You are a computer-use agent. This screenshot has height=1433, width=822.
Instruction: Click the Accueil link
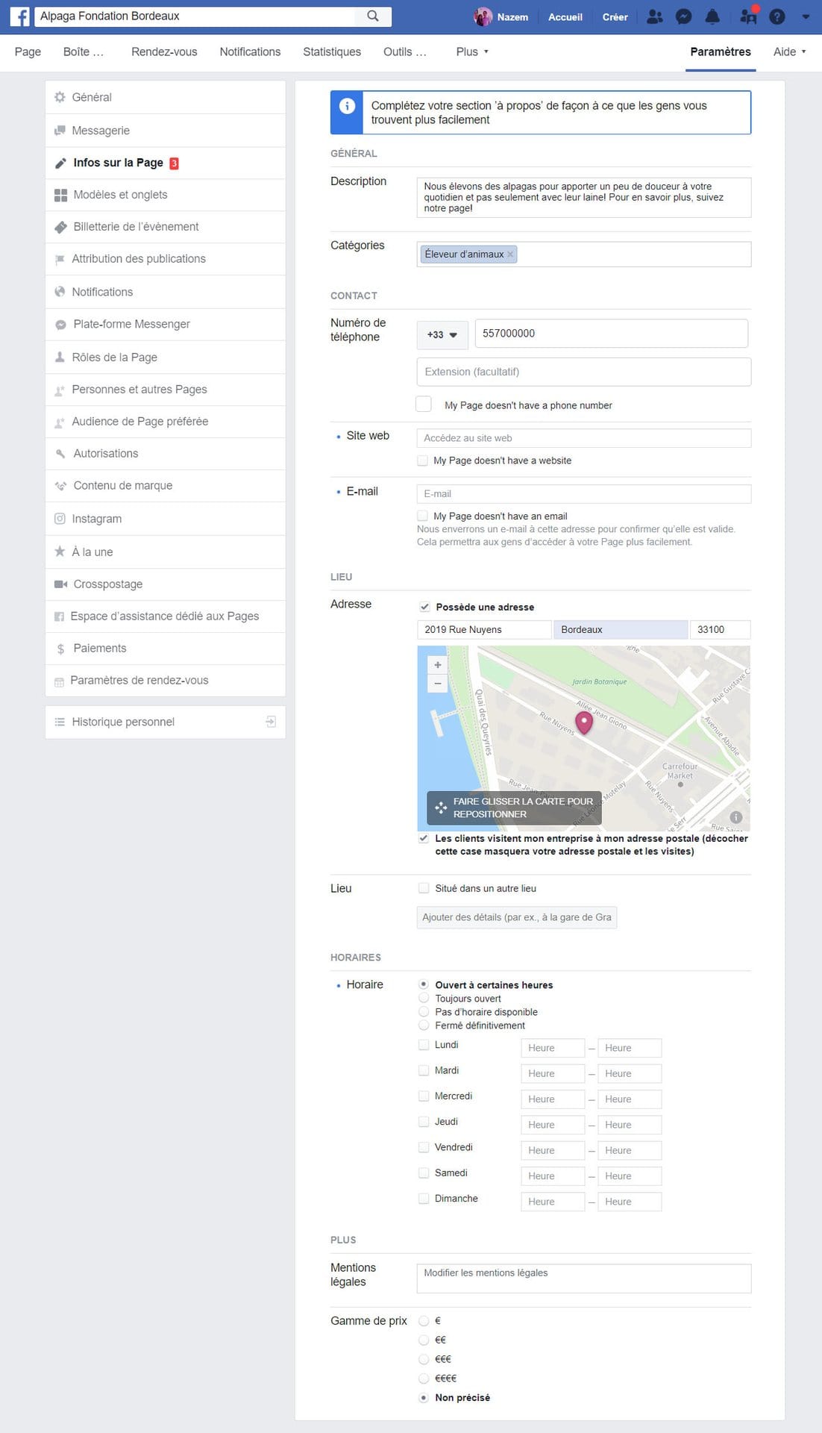[x=565, y=16]
